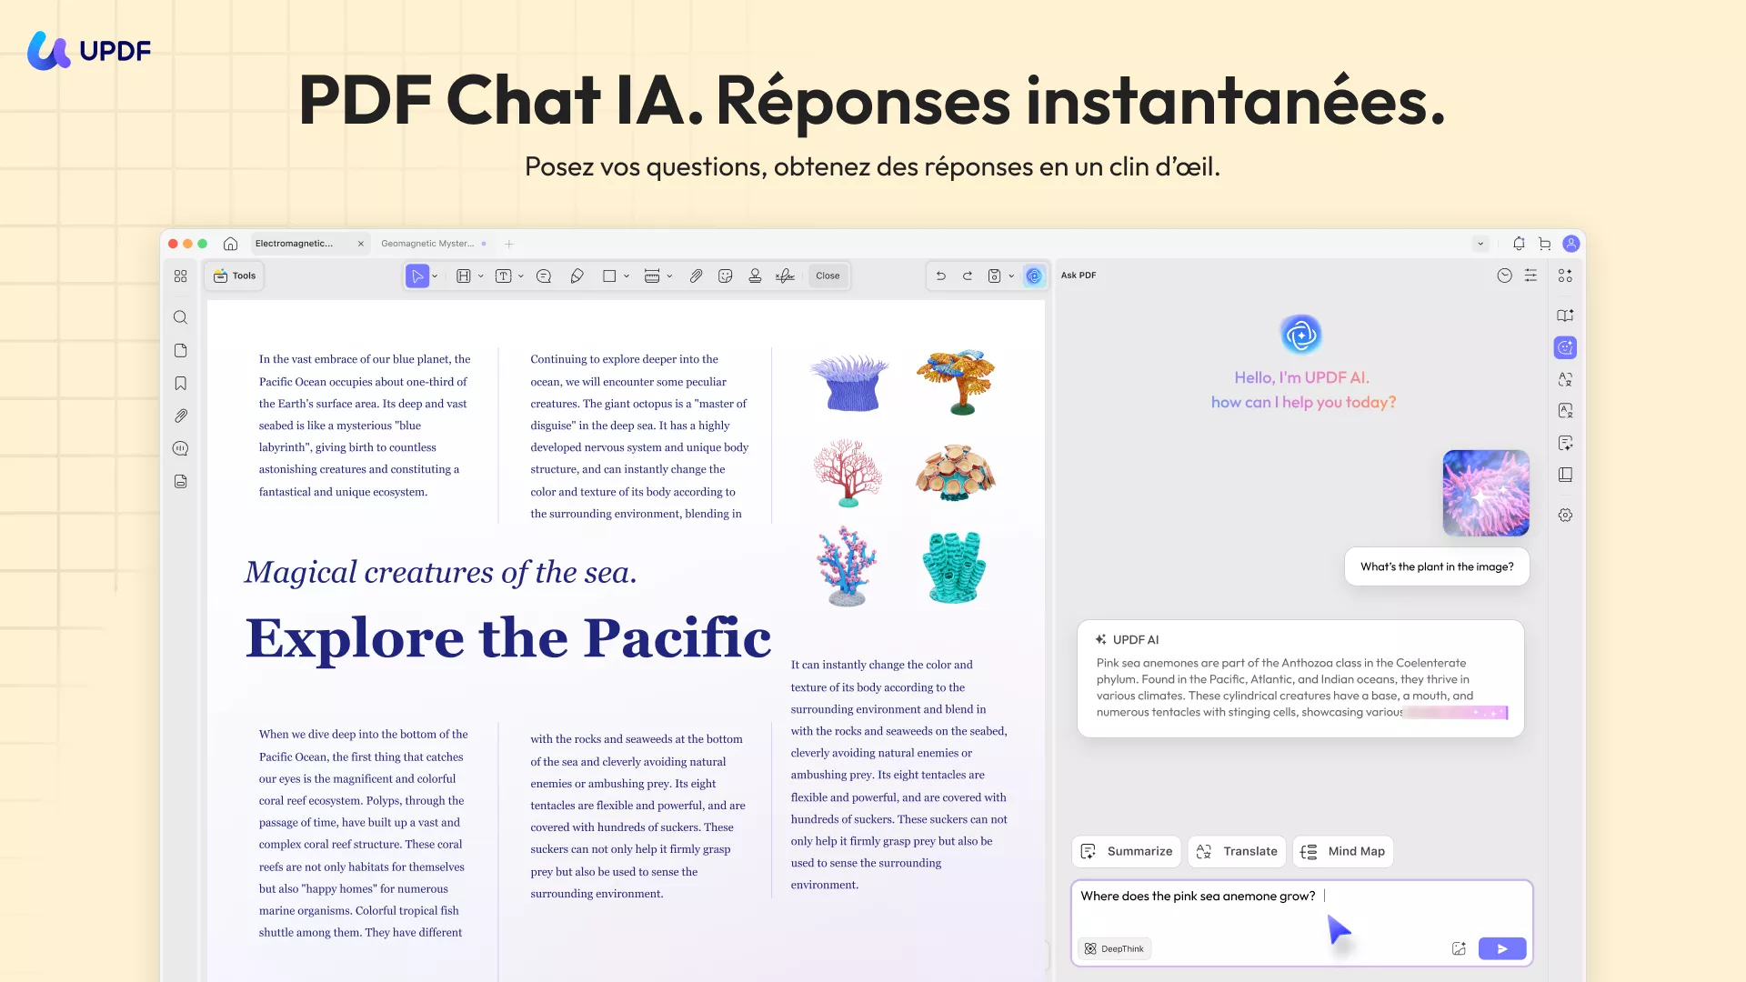
Task: Click the undo icon
Action: click(x=941, y=276)
